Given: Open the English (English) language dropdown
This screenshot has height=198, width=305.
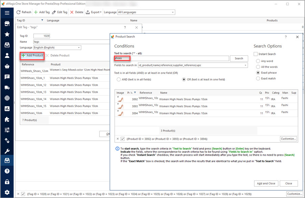Looking at the screenshot, I should pos(57,47).
